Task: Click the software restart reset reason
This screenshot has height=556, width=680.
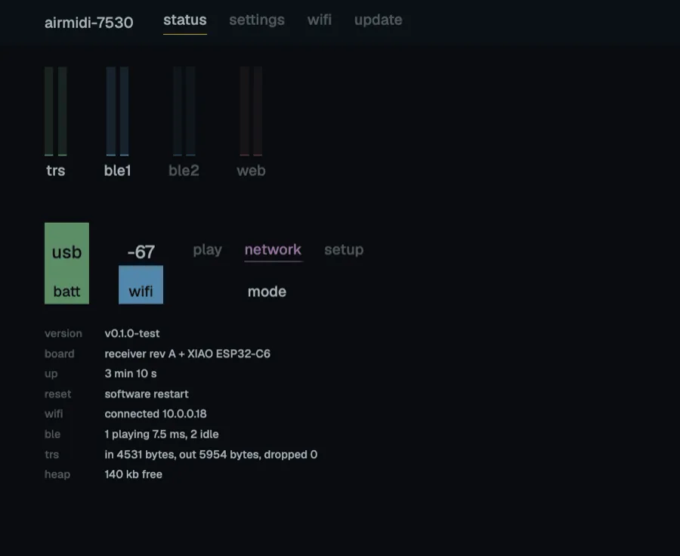Action: pos(146,394)
